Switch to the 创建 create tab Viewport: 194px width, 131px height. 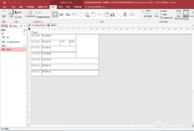[x=21, y=7]
